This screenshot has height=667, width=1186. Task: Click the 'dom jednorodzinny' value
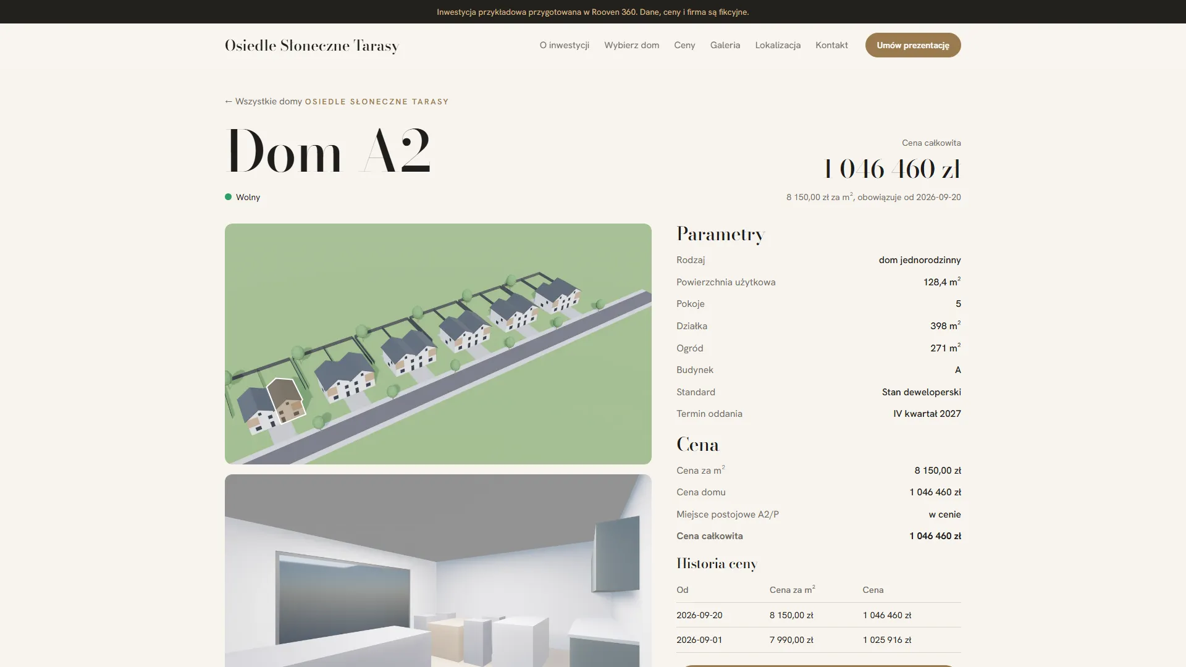point(920,260)
